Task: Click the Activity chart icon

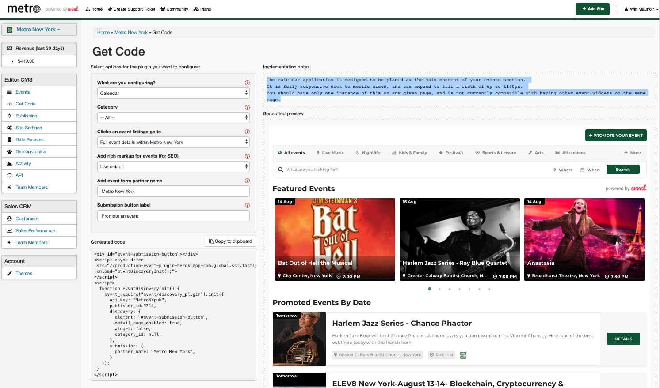Action: tap(9, 163)
